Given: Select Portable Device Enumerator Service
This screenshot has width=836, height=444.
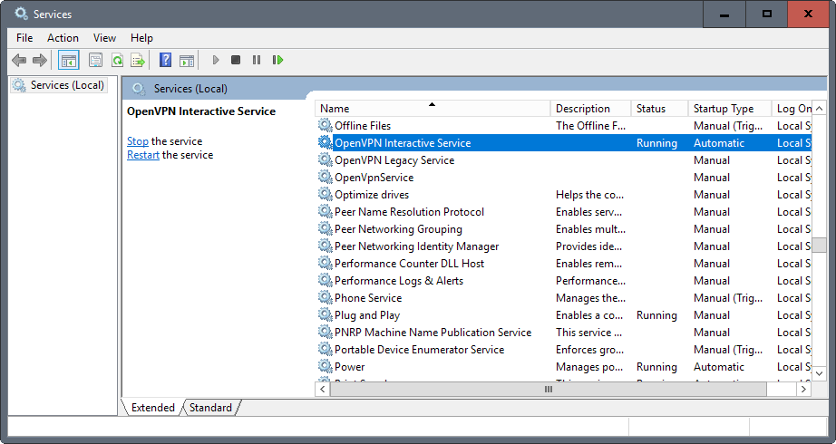Looking at the screenshot, I should point(419,350).
